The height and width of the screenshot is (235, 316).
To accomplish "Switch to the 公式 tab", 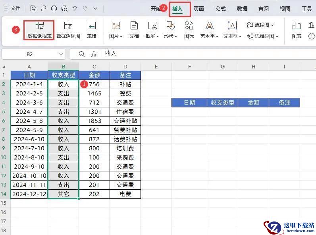I will click(x=220, y=9).
